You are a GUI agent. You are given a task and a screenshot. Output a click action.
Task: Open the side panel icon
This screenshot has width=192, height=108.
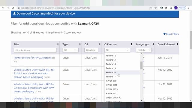pos(171,8)
